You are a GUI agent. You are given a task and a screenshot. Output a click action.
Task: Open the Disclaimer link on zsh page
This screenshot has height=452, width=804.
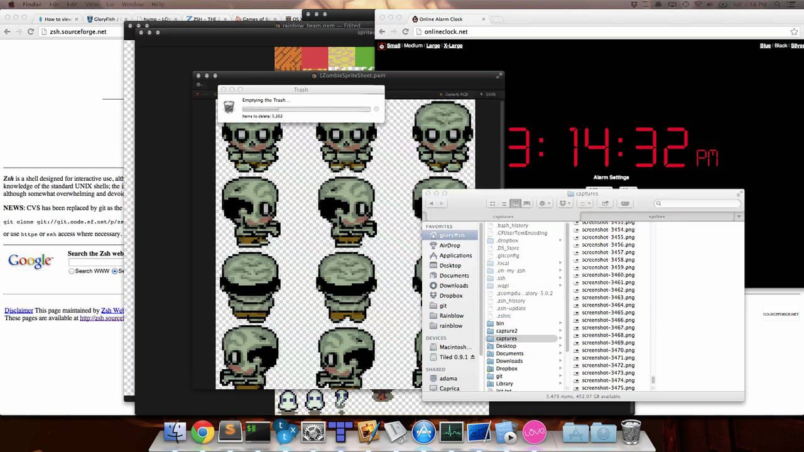click(19, 310)
